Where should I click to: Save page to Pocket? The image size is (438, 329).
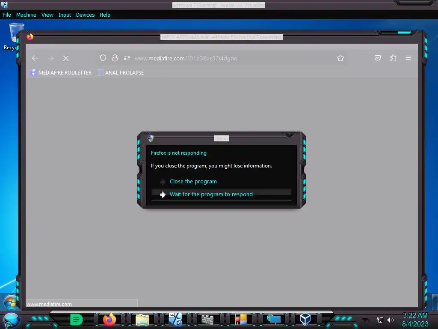click(378, 58)
